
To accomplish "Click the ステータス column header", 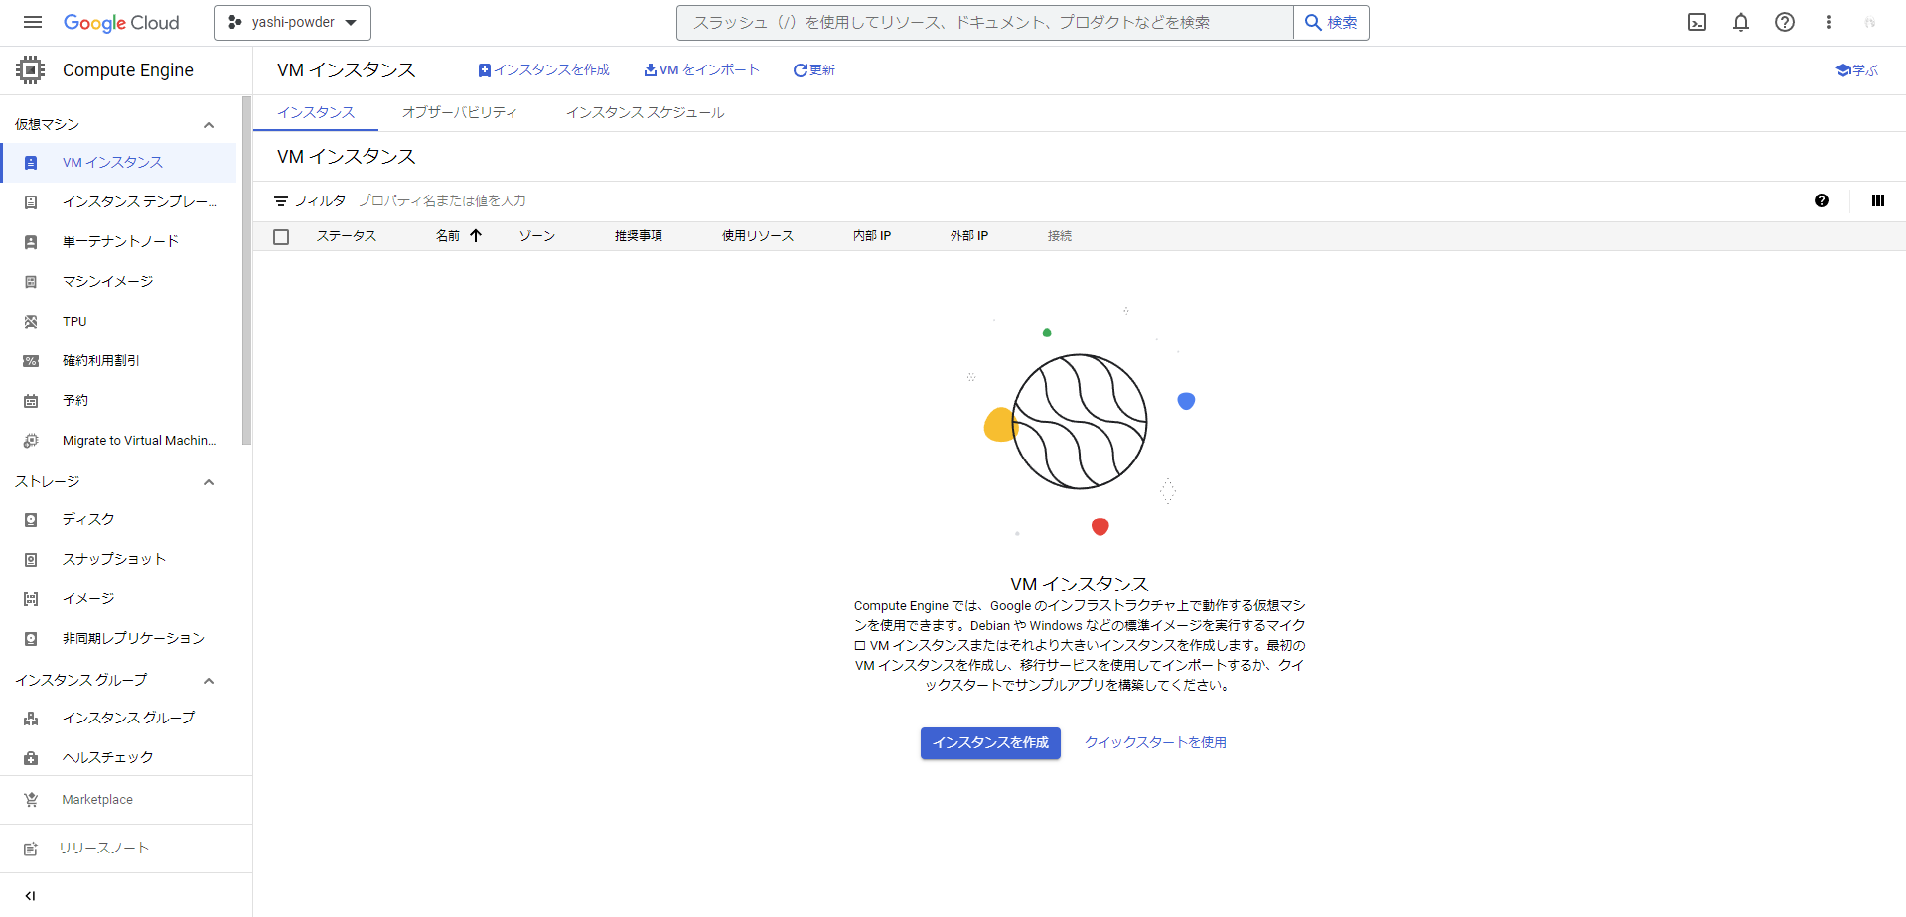I will (347, 236).
